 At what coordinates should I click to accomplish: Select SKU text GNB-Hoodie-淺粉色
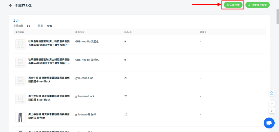[87, 60]
